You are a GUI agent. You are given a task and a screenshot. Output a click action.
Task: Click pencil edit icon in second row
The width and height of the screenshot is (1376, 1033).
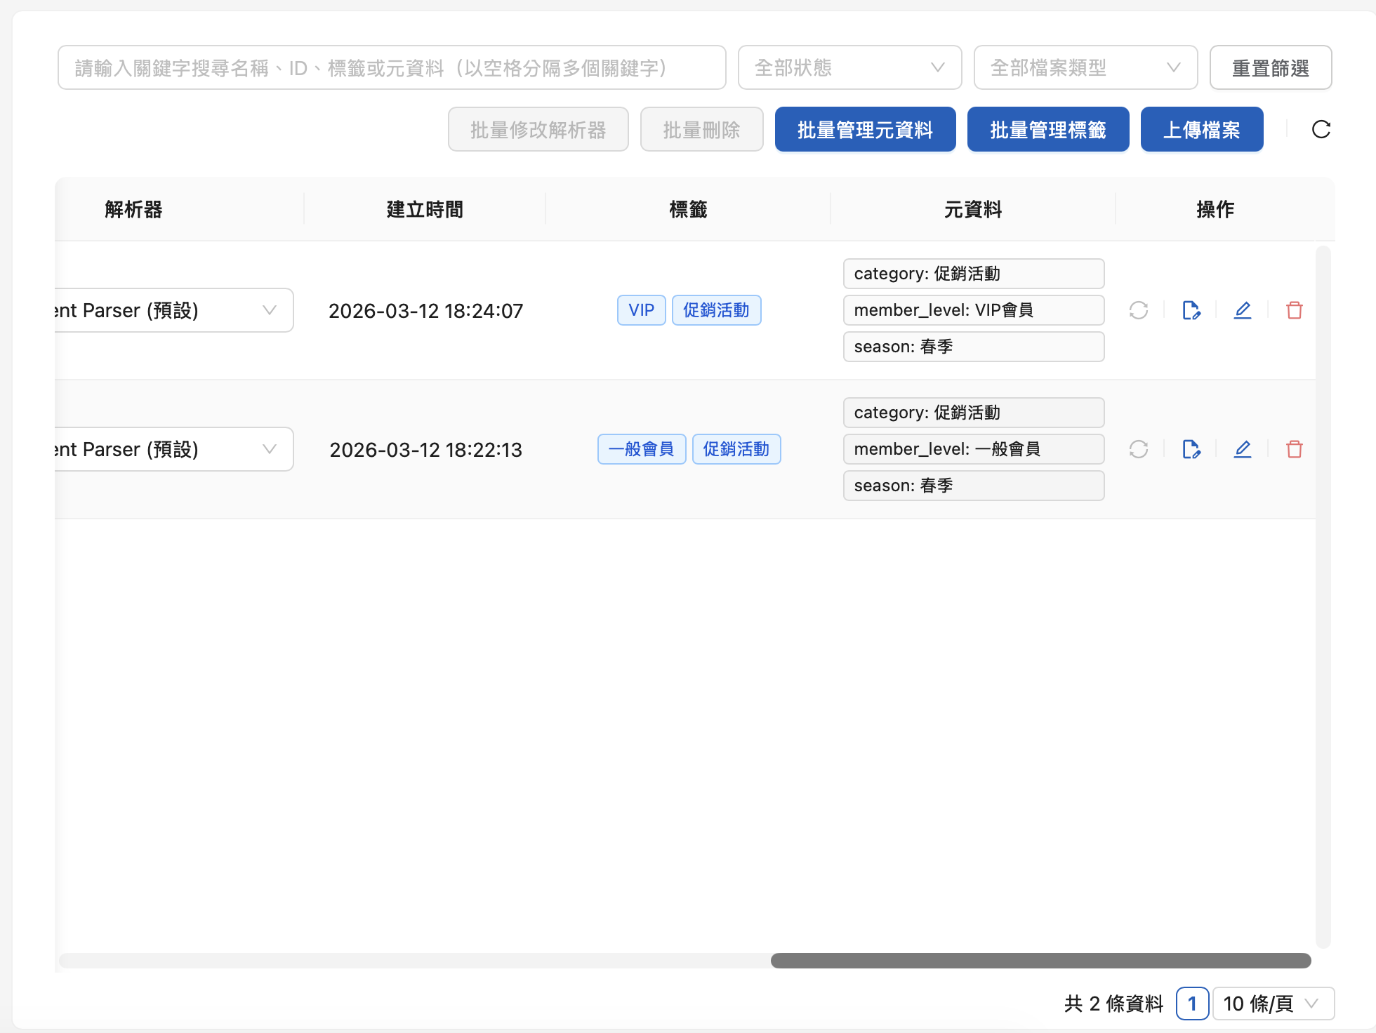1242,449
